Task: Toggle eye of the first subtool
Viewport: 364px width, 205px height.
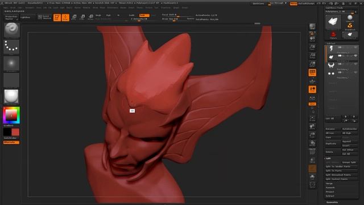Action: [355, 47]
